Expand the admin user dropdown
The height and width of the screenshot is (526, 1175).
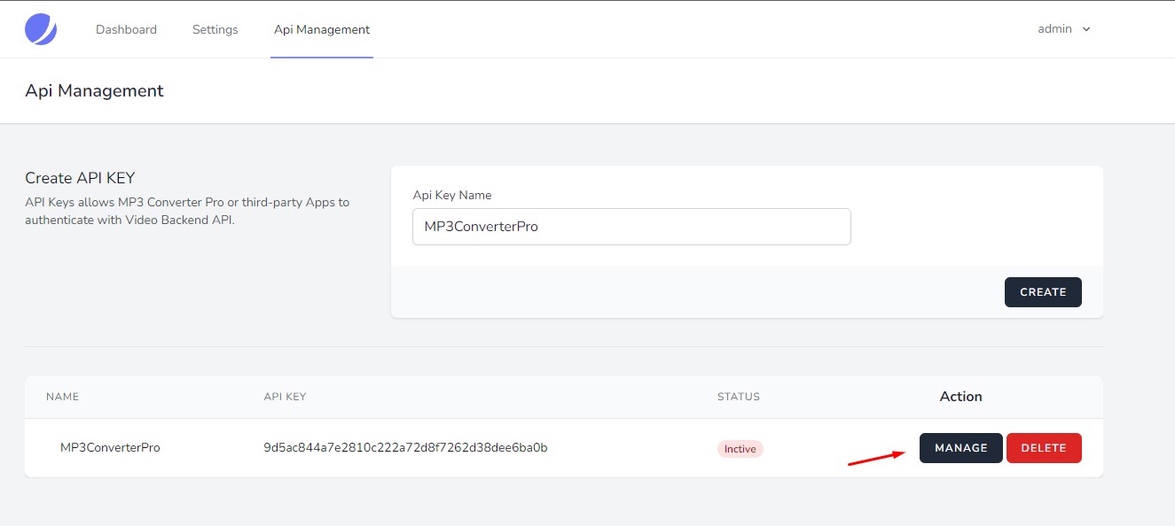tap(1064, 29)
